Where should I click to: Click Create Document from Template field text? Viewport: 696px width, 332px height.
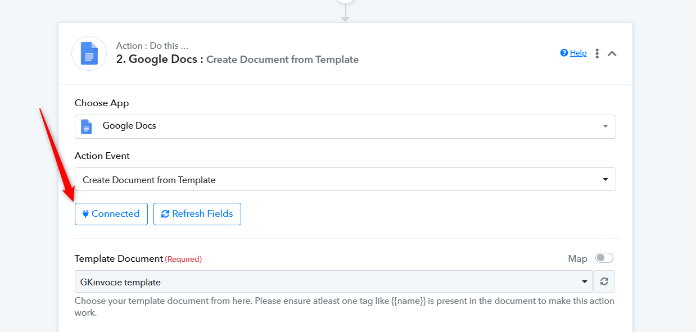[x=149, y=180]
